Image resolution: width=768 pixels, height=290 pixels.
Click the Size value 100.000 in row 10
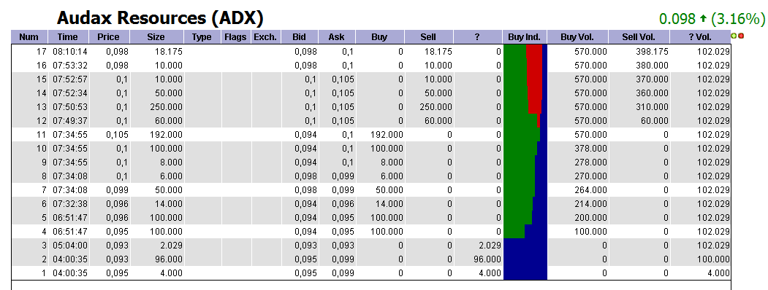[166, 149]
